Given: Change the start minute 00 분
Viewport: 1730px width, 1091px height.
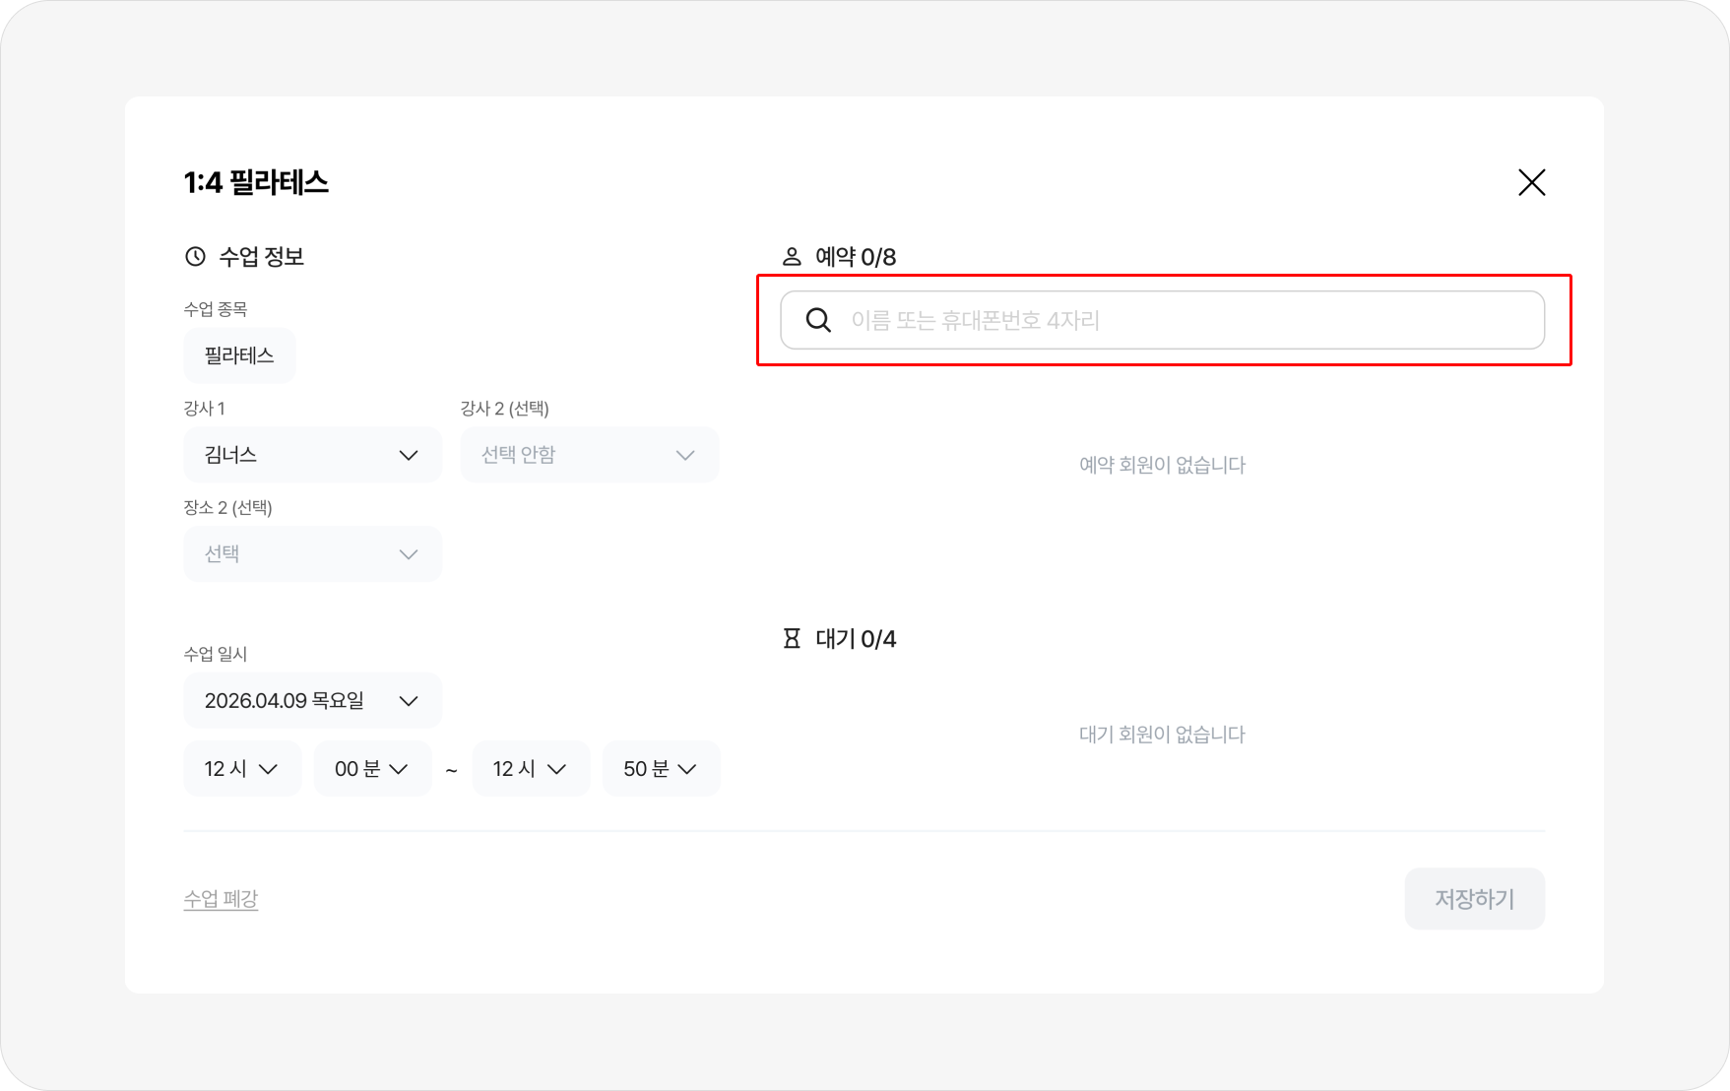Looking at the screenshot, I should 372,769.
